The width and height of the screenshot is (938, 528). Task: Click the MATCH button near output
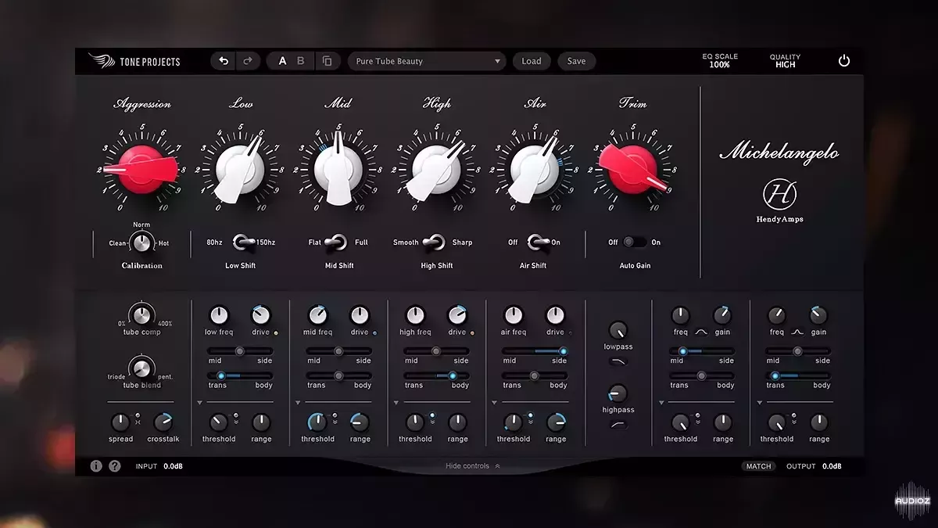click(x=758, y=466)
